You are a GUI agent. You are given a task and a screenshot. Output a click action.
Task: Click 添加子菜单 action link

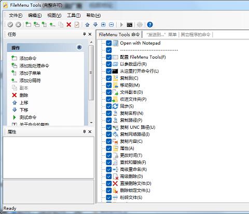click(30, 73)
